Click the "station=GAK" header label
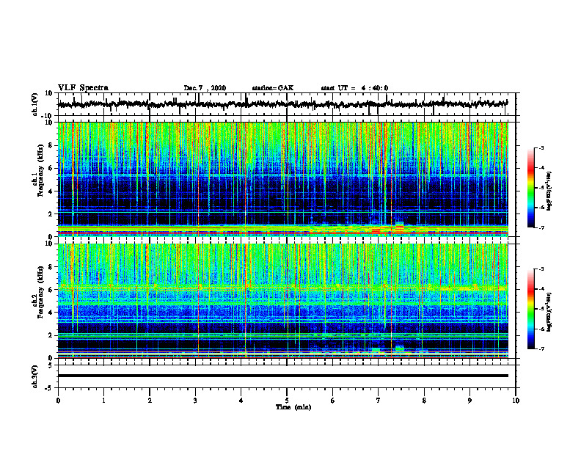The width and height of the screenshot is (581, 449). pyautogui.click(x=273, y=88)
